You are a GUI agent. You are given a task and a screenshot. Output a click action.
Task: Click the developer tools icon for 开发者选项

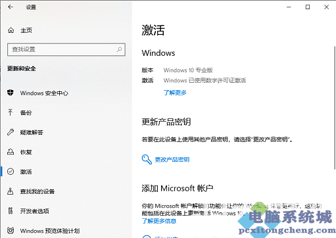(11, 211)
